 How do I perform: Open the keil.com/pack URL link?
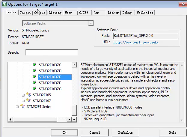coord(136,42)
